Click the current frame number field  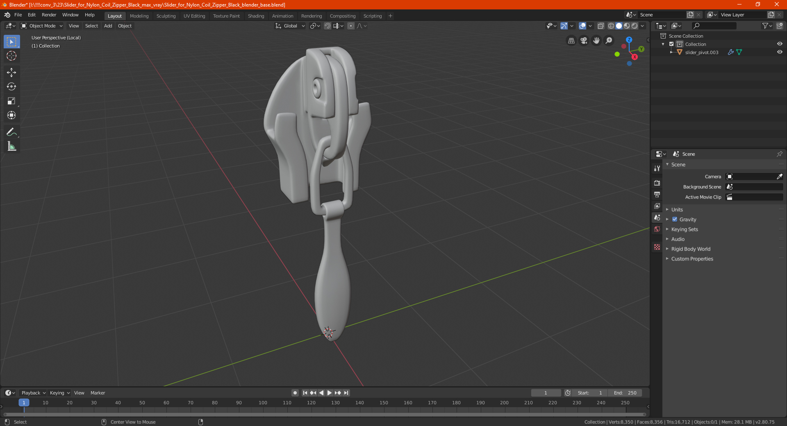pyautogui.click(x=546, y=393)
